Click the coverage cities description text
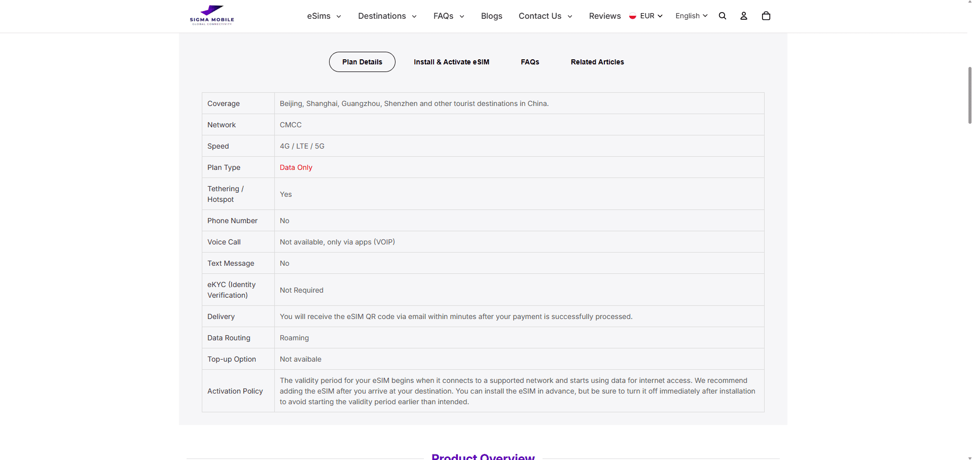972x460 pixels. pos(414,103)
